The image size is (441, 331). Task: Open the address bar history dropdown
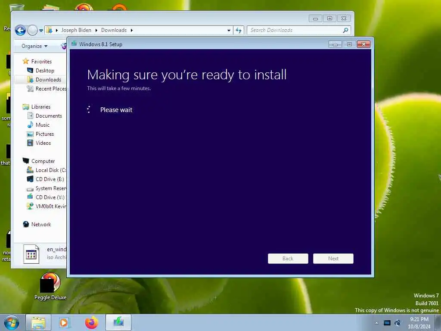tap(229, 30)
